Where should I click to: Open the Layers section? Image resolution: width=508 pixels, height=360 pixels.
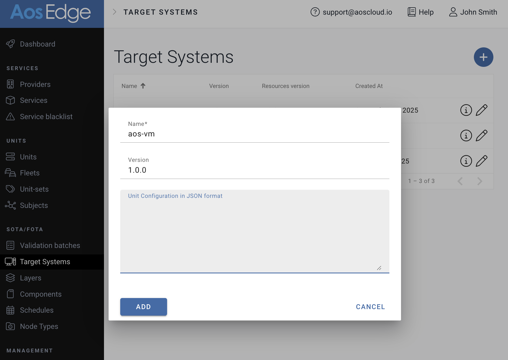(30, 278)
